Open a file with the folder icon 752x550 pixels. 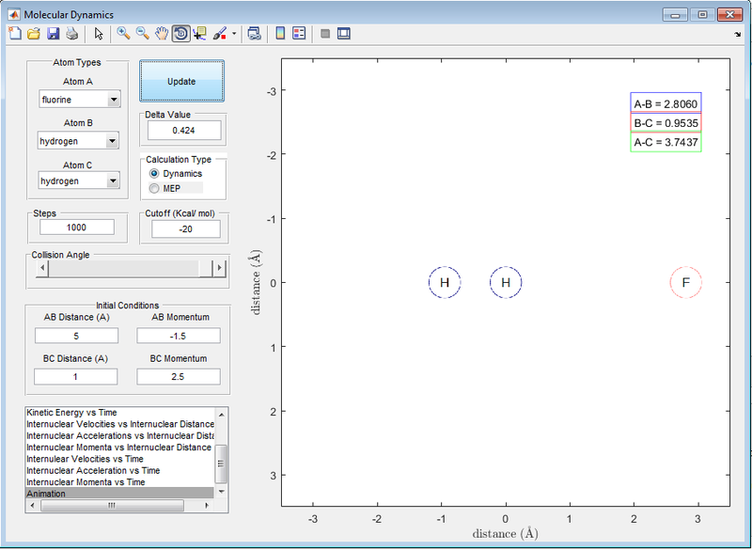(33, 34)
